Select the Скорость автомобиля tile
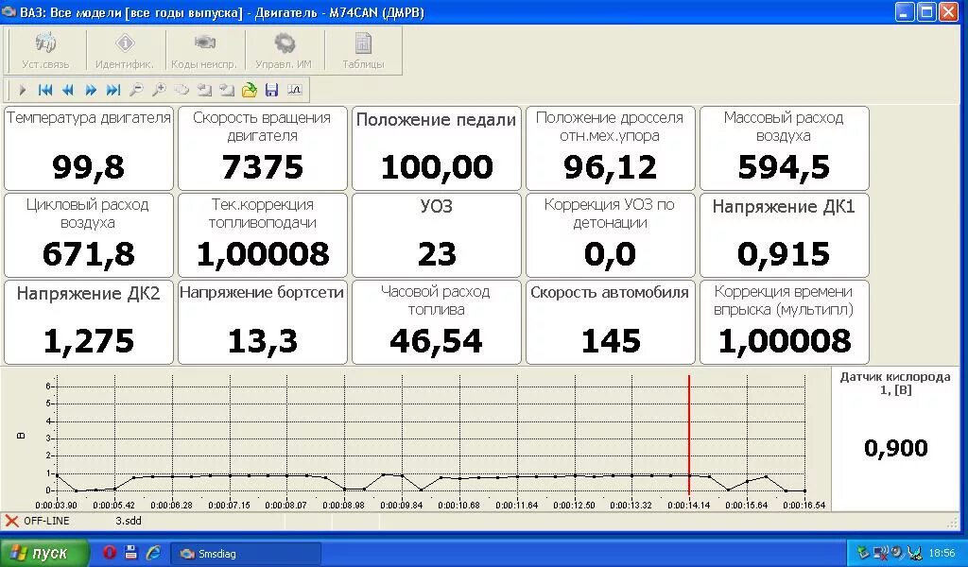This screenshot has width=968, height=567. (x=611, y=322)
